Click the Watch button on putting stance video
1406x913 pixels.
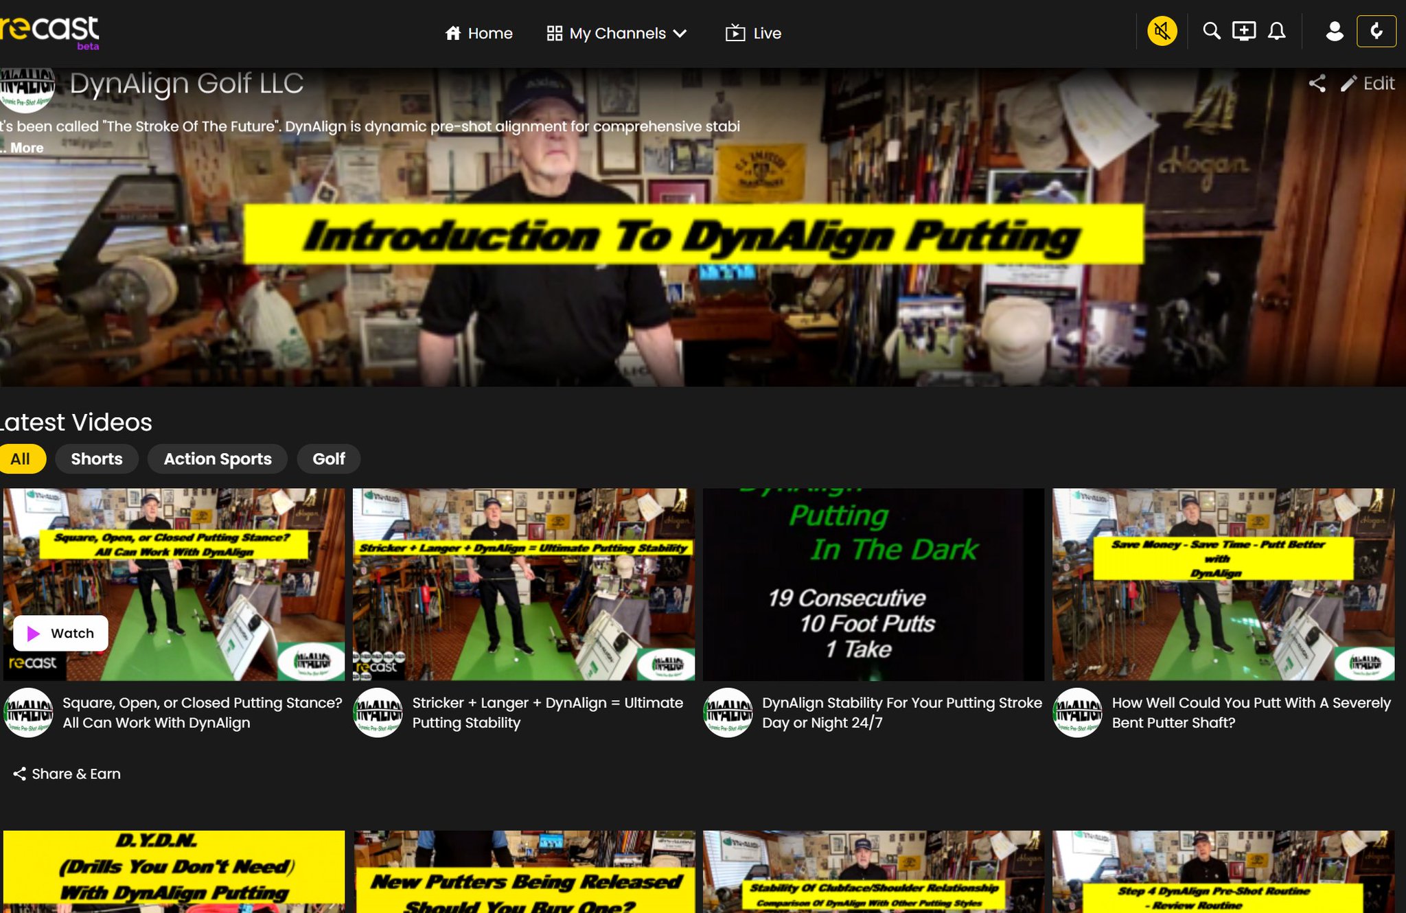(x=60, y=633)
